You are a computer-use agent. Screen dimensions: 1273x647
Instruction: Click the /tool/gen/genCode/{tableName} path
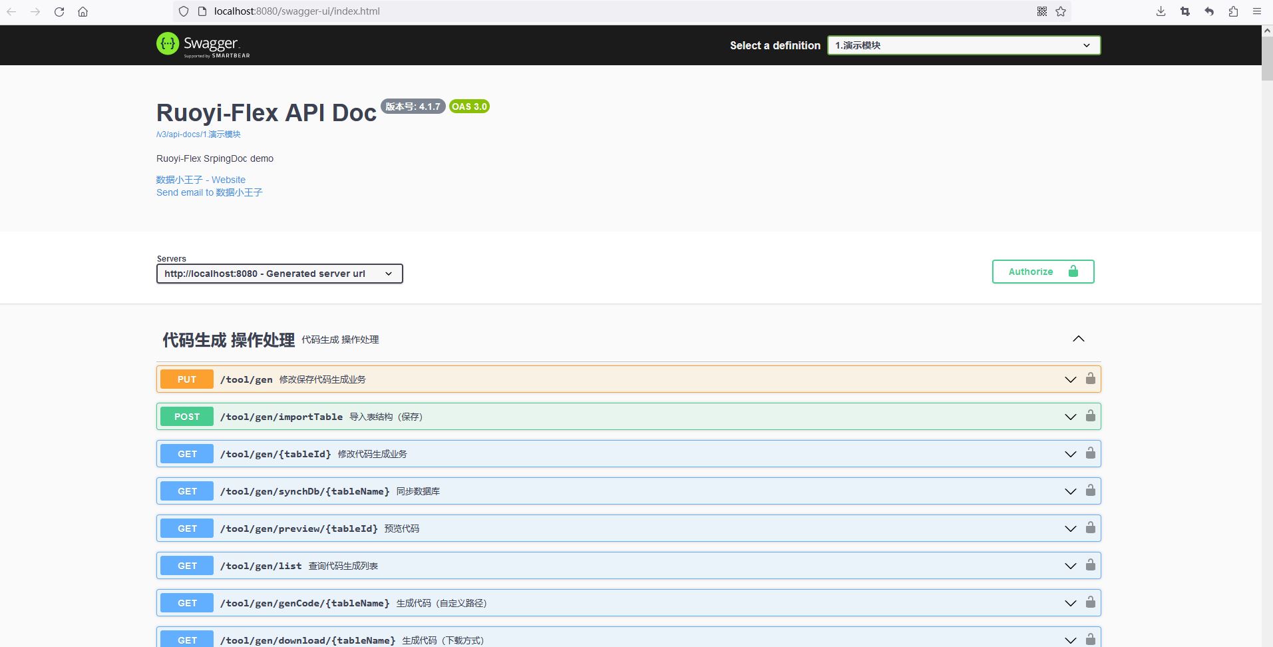point(305,603)
